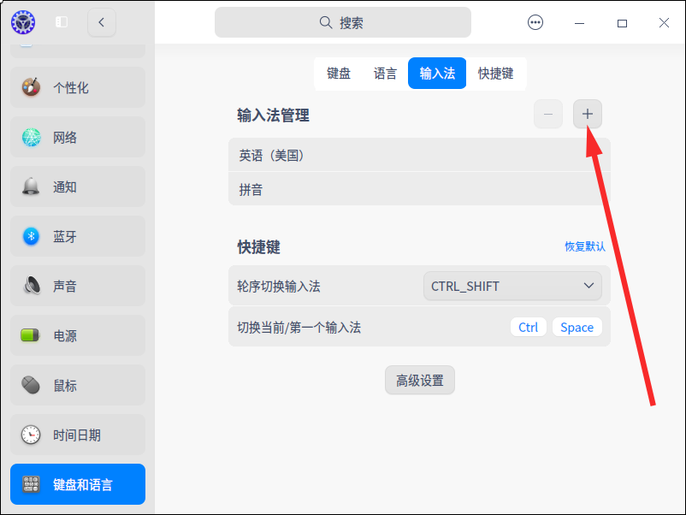Maximize the settings window
The width and height of the screenshot is (686, 515).
tap(622, 23)
